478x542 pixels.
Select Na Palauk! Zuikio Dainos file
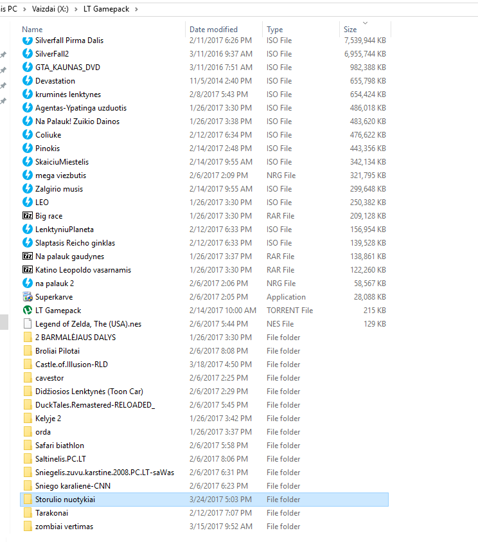point(77,122)
